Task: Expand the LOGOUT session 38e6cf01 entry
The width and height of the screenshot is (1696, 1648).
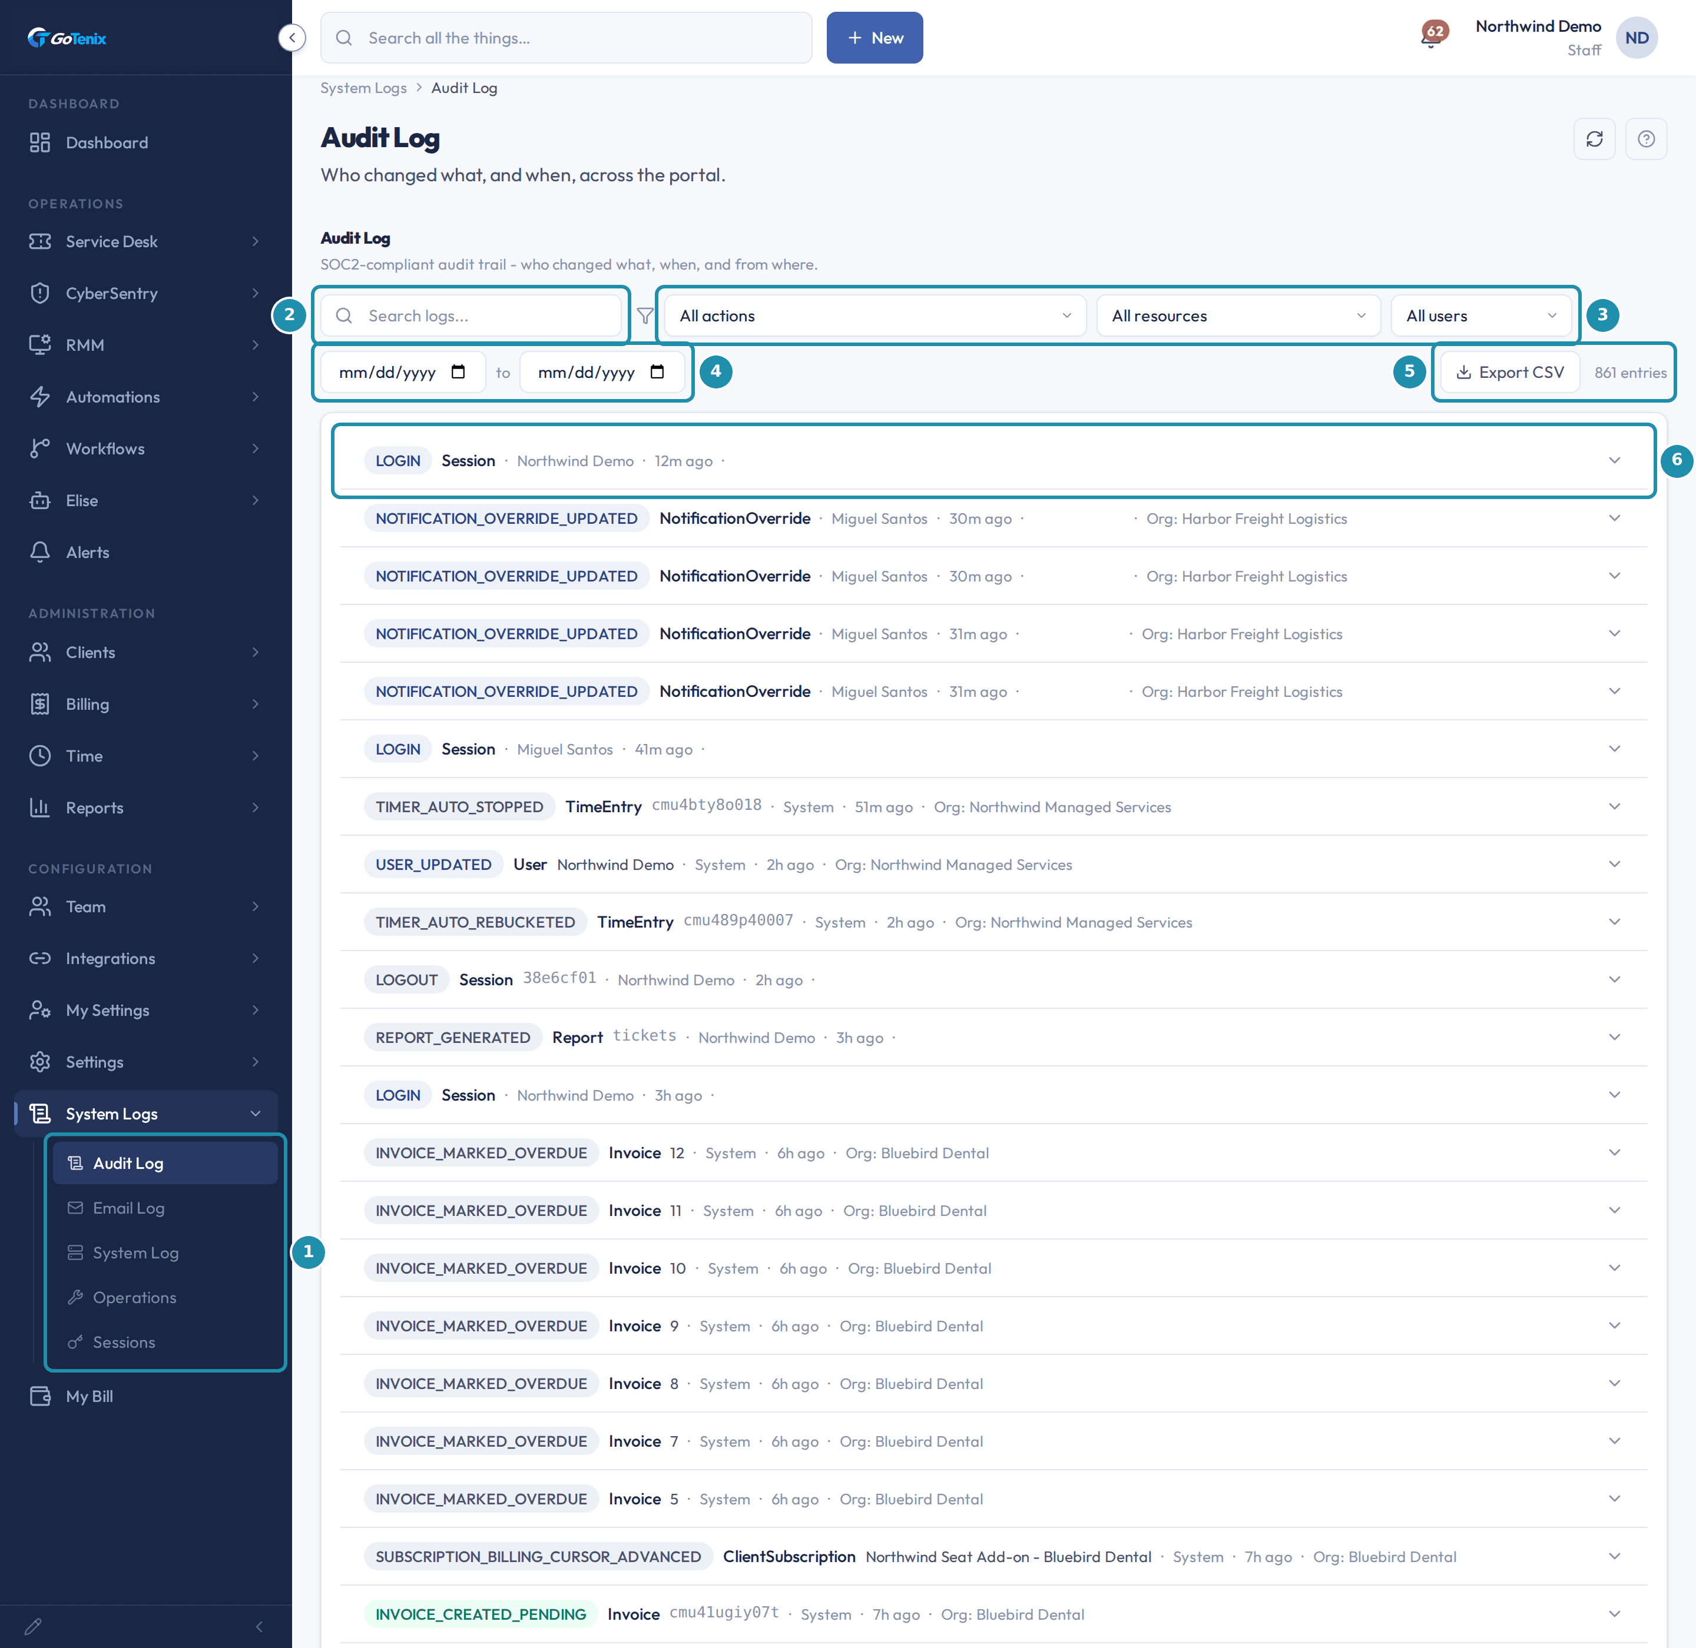Action: point(993,980)
